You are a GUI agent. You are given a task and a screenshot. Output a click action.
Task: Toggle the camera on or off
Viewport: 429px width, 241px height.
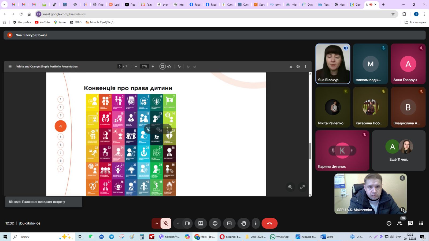click(x=187, y=223)
